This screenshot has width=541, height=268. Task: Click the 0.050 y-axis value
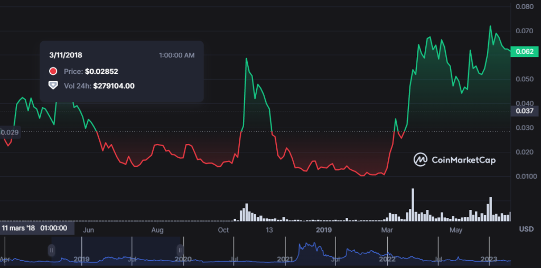click(525, 79)
